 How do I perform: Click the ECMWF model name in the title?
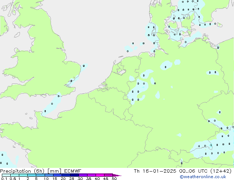point(72,171)
